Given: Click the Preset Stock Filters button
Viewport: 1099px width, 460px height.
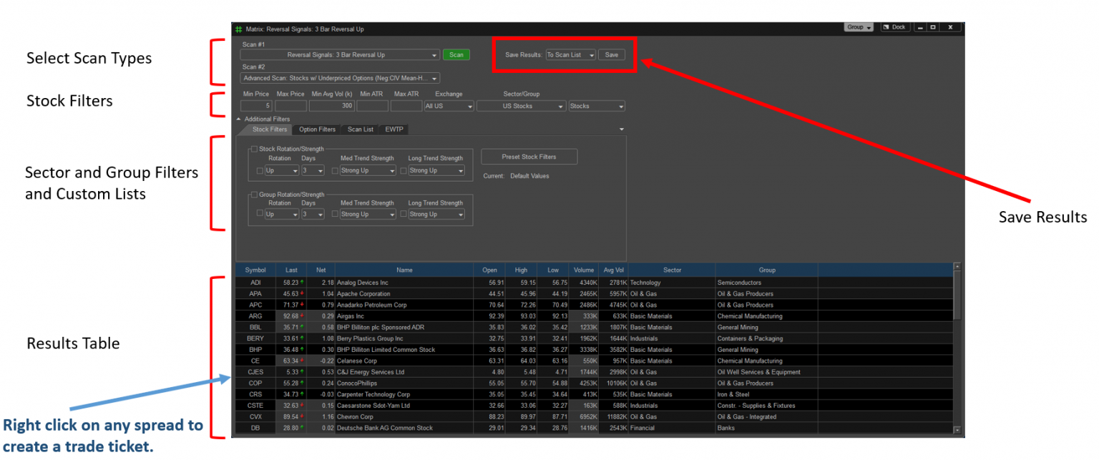Looking at the screenshot, I should click(x=529, y=157).
